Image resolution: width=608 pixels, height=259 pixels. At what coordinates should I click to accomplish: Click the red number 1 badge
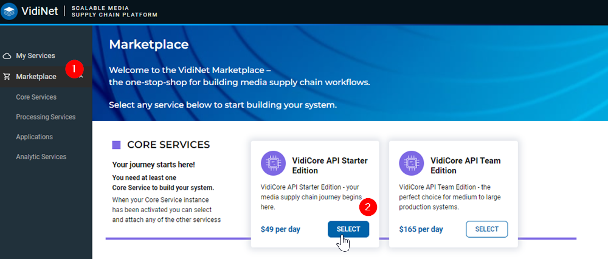pyautogui.click(x=74, y=69)
